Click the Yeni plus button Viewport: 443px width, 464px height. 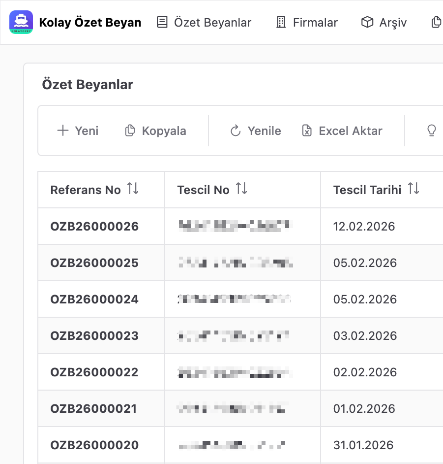78,131
